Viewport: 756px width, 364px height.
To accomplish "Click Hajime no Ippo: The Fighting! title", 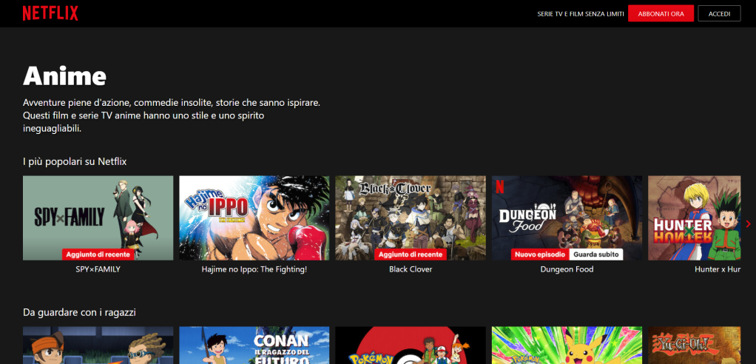I will click(254, 270).
